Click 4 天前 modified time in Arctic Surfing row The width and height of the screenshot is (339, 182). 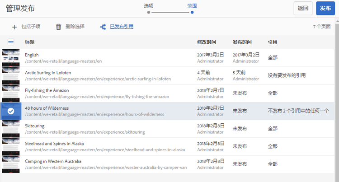coord(204,73)
